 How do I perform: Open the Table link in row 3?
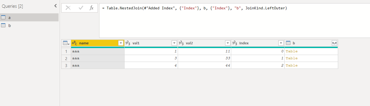[x=292, y=65]
